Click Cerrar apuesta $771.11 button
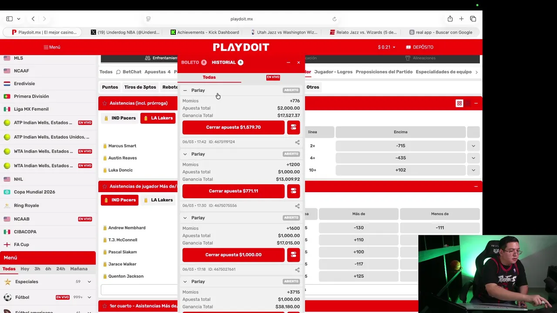The height and width of the screenshot is (313, 557). click(233, 191)
